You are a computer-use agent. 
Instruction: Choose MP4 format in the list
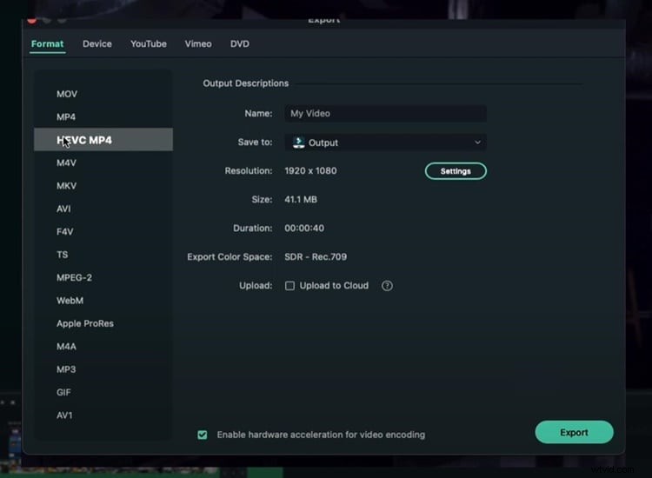point(66,116)
